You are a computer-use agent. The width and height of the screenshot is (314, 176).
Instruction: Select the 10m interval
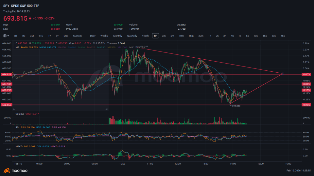[x=181, y=36]
